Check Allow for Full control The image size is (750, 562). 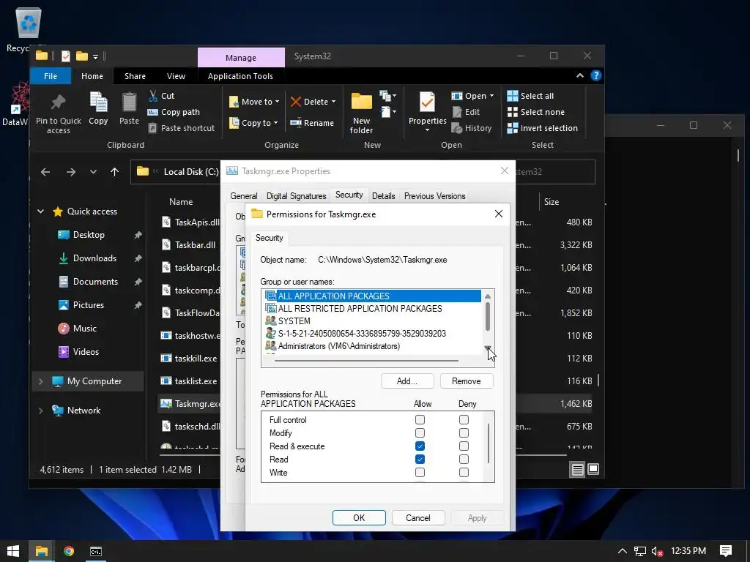pos(420,419)
